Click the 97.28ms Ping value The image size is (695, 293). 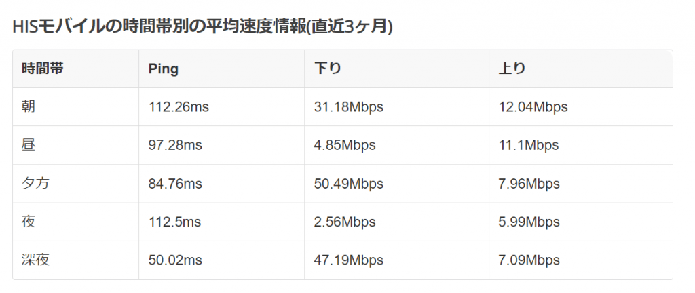pos(175,145)
